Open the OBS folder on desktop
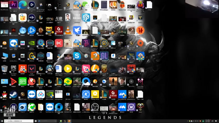Viewport: 219px width, 123px height. click(x=41, y=107)
